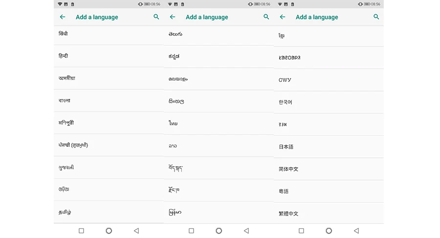Select Yi script row above 日本語
The image size is (440, 238).
point(329,124)
